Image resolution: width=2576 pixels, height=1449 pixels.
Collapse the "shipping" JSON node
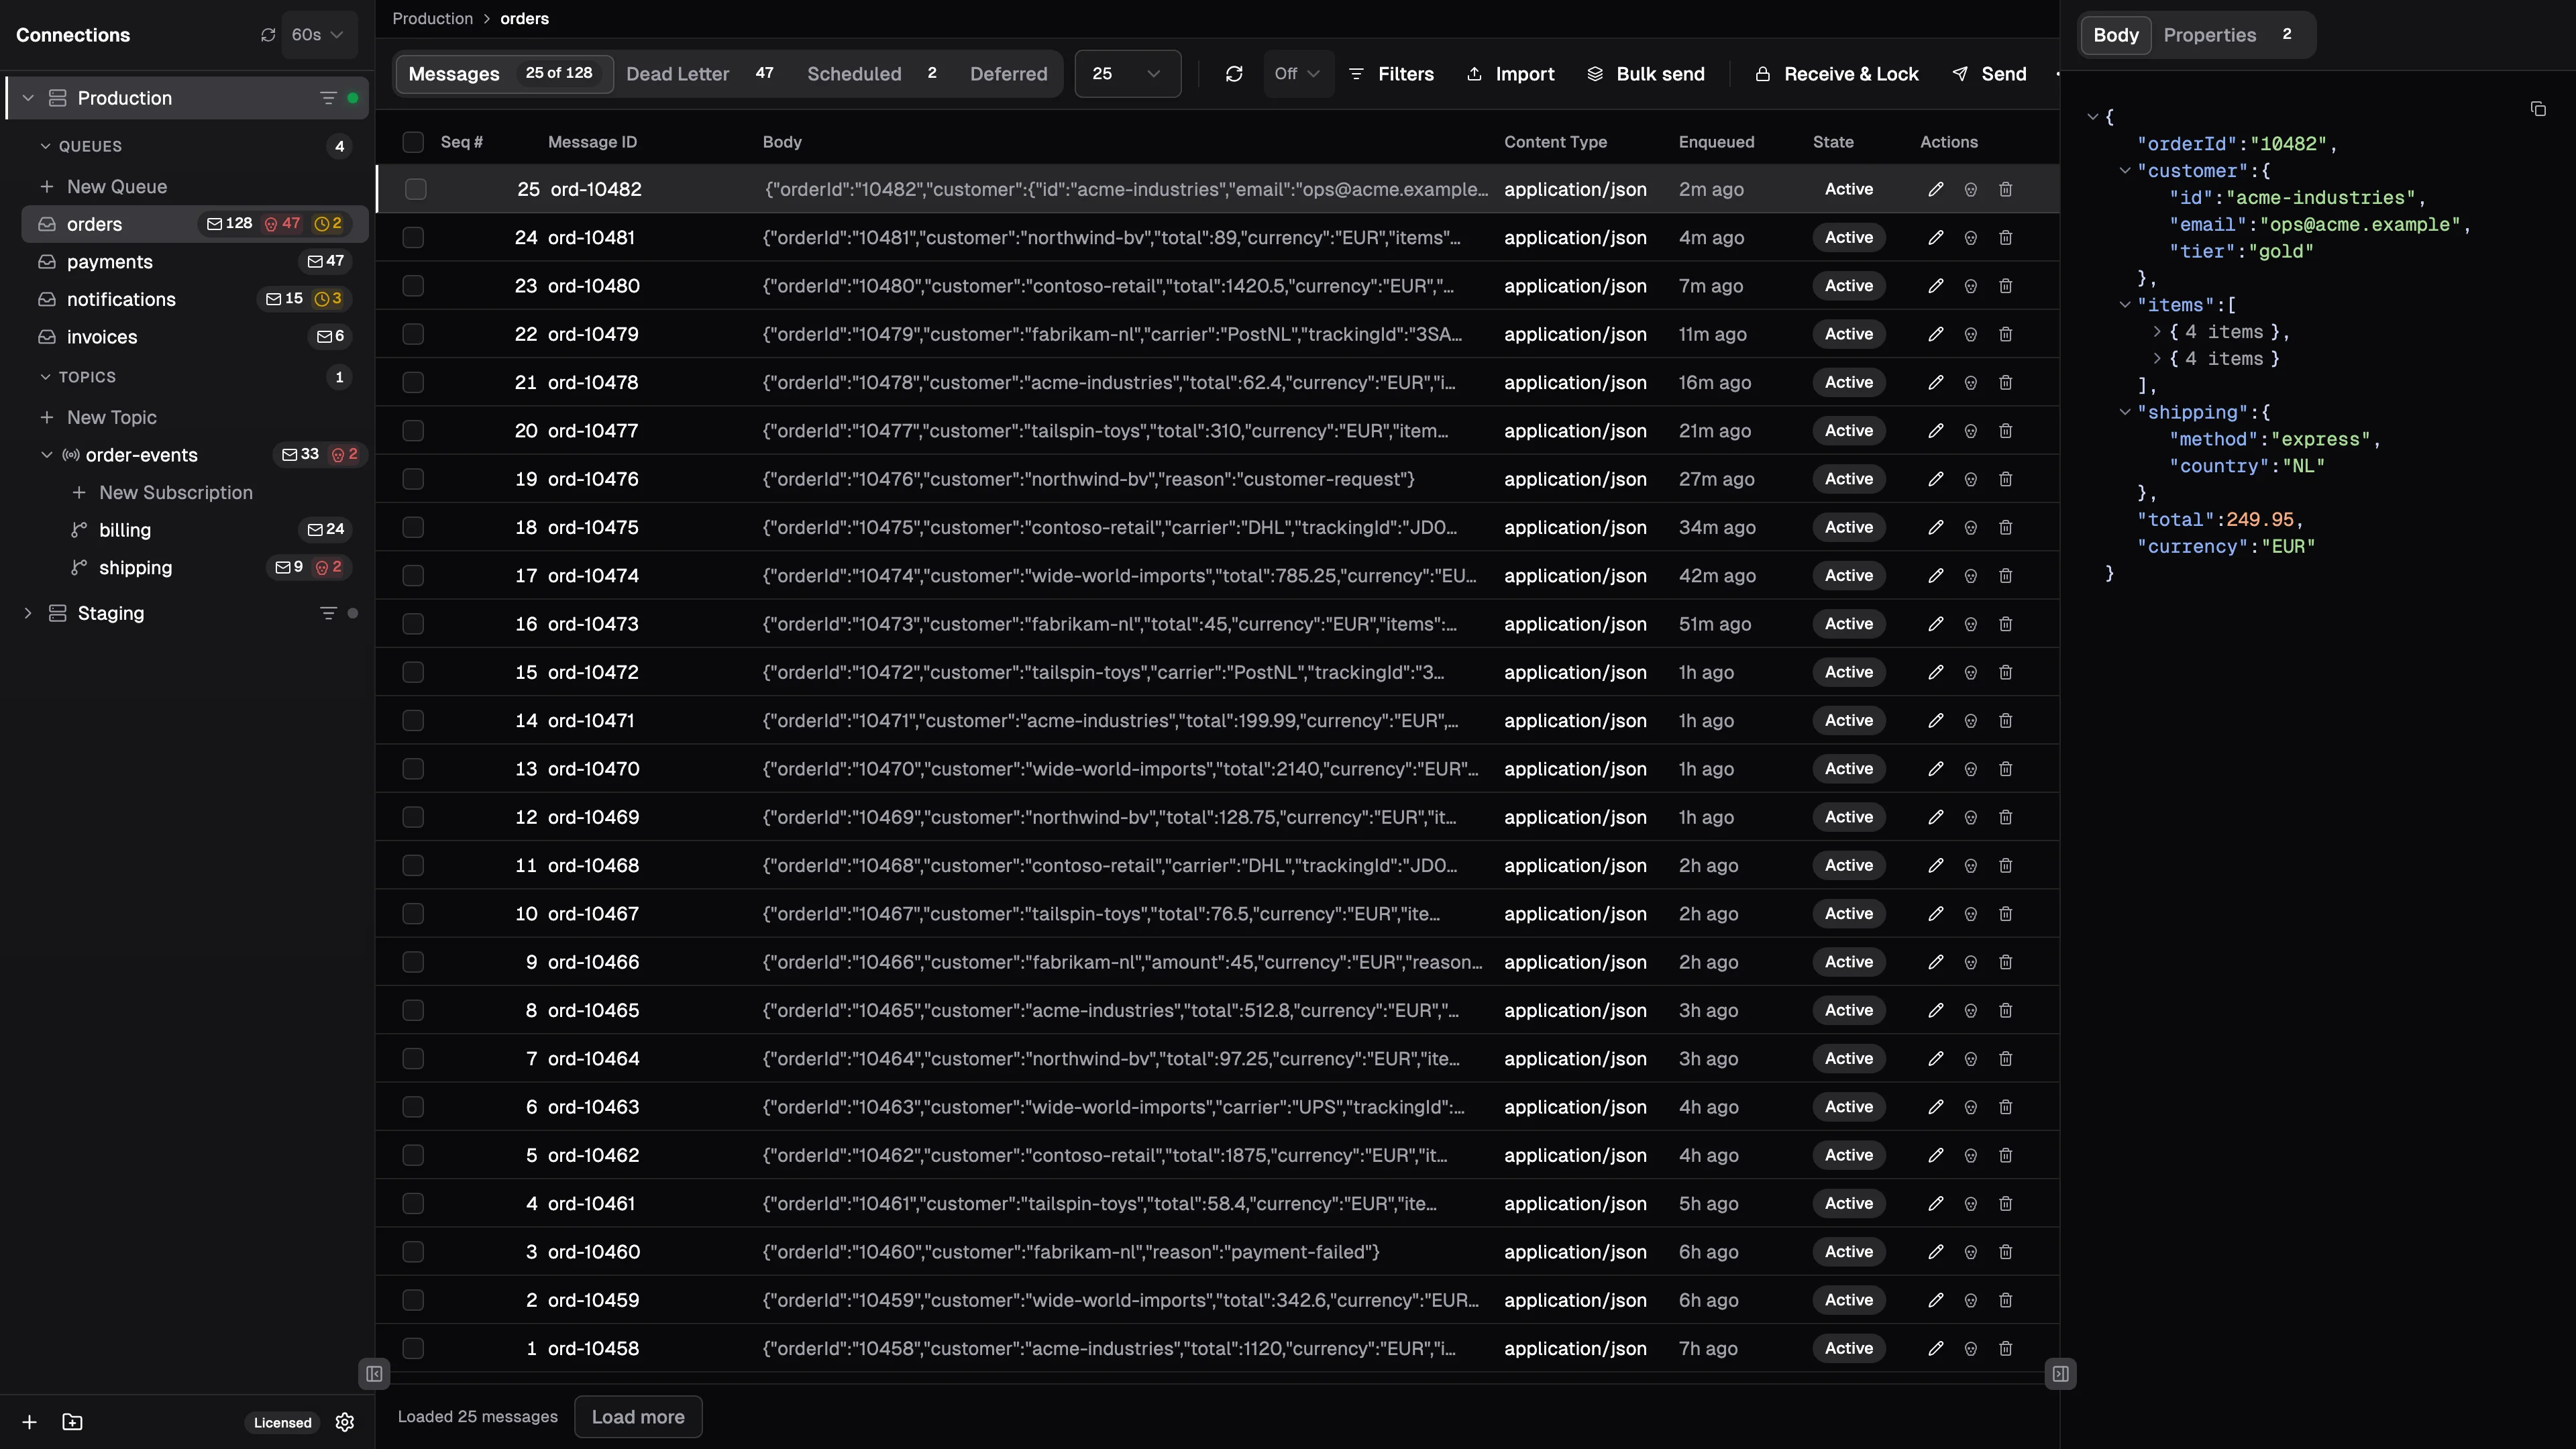2125,412
